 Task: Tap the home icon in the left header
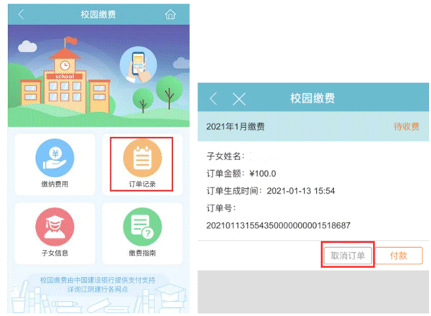pos(170,14)
